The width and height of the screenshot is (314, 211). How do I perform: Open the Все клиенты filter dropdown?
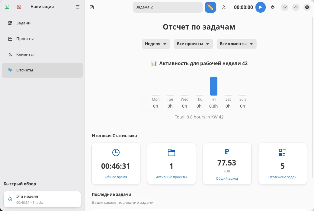point(236,44)
